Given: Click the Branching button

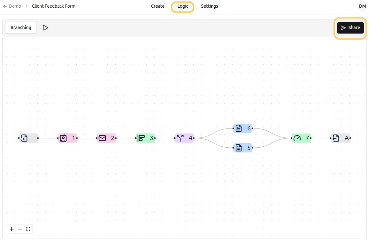Looking at the screenshot, I should coord(20,27).
